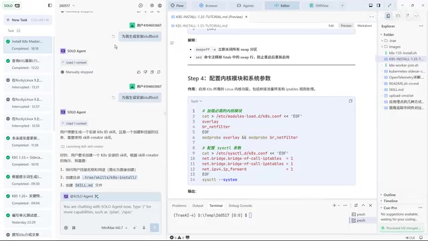Click the Markdown language label
The width and height of the screenshot is (428, 241).
point(364,25)
